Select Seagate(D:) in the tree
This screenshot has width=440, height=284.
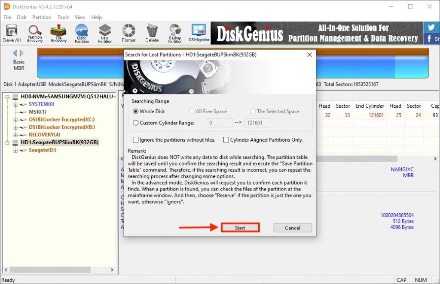click(x=43, y=150)
